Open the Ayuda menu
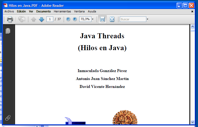Image resolution: width=198 pixels, height=127 pixels. 92,11
